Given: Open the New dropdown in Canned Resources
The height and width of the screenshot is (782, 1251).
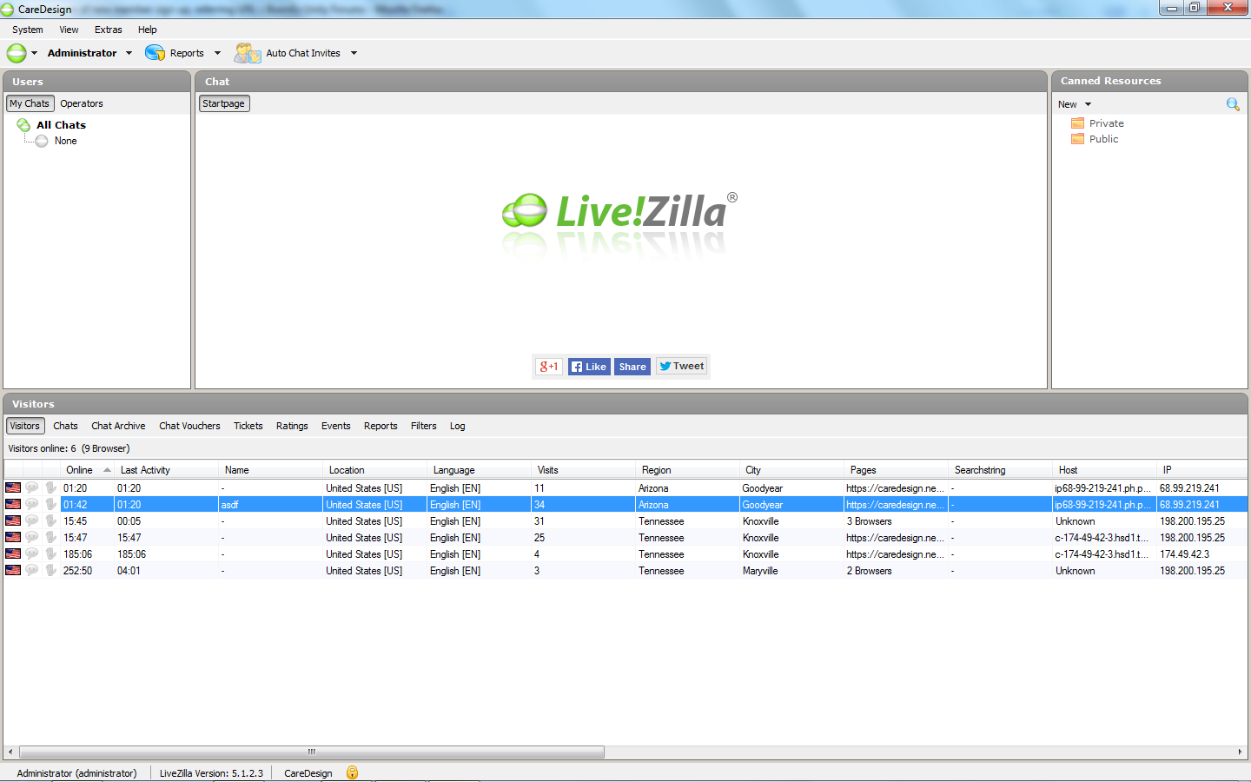Looking at the screenshot, I should 1075,104.
